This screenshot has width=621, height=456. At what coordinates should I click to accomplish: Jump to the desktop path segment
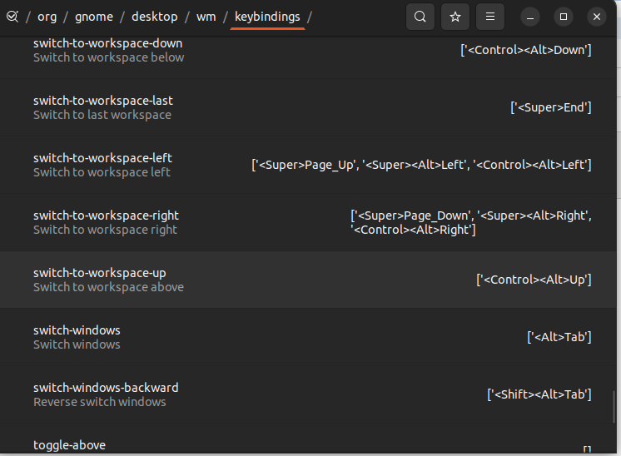tap(154, 17)
